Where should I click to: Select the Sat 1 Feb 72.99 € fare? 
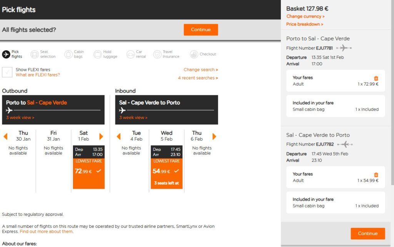point(89,167)
